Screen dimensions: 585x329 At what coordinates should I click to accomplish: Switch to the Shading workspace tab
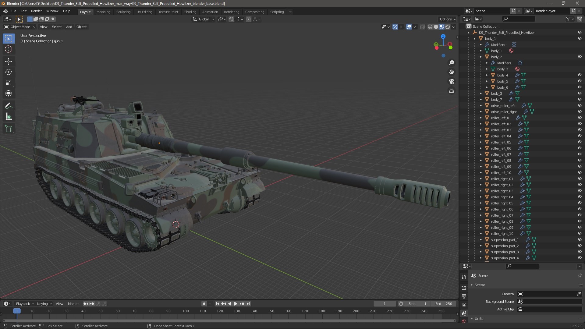[190, 12]
